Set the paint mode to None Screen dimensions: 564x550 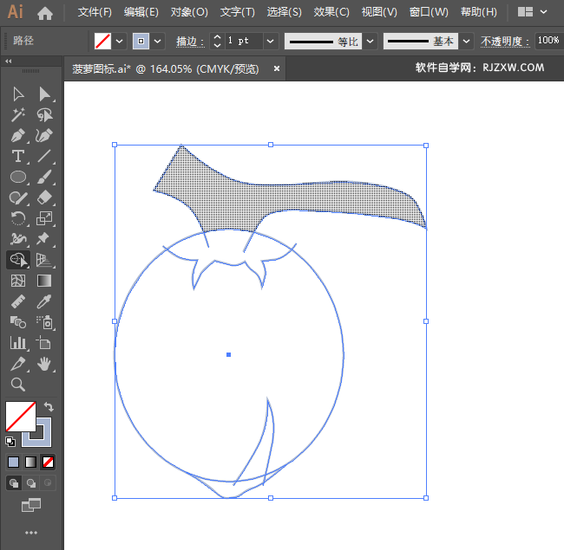[x=49, y=462]
